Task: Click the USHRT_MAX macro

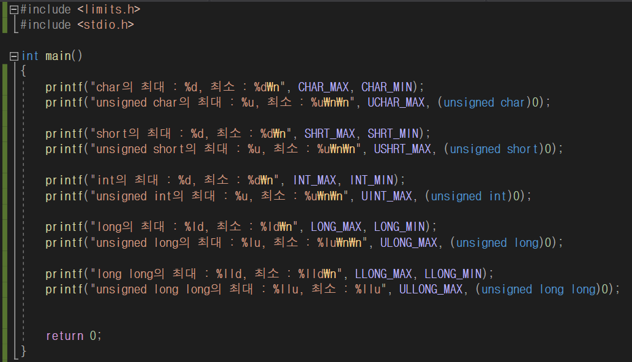Action: pyautogui.click(x=403, y=149)
